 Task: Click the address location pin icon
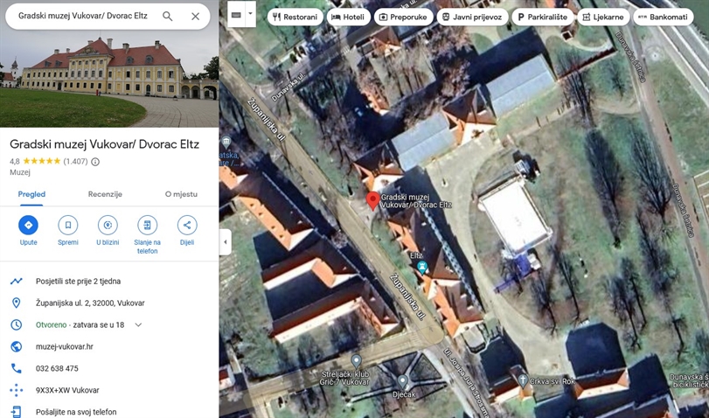(x=17, y=303)
